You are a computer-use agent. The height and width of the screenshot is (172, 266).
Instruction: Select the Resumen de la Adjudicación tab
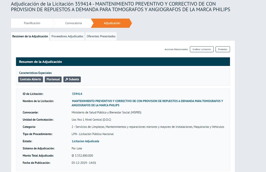click(x=30, y=36)
